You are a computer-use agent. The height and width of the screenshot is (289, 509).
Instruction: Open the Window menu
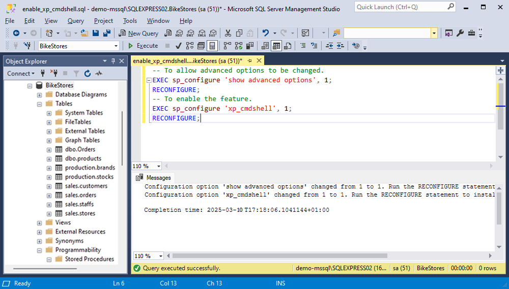coord(158,21)
